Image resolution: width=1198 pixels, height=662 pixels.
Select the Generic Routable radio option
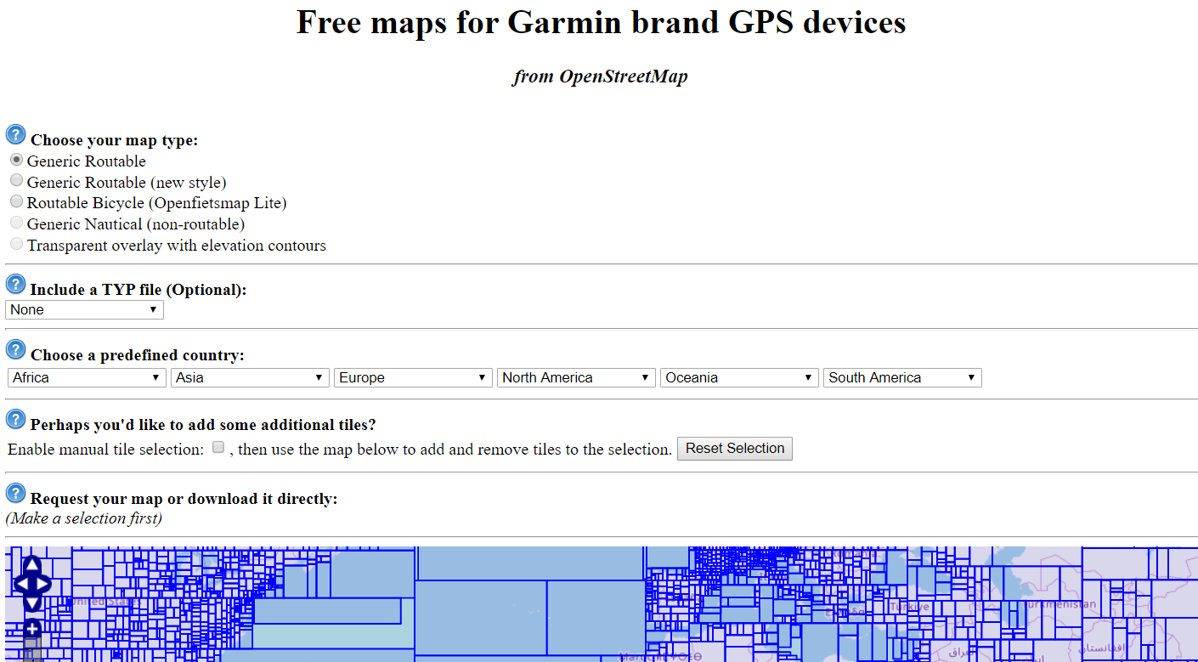click(x=16, y=160)
